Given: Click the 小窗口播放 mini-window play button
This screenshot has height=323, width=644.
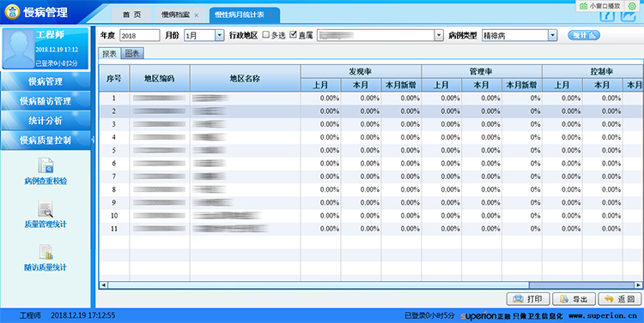Looking at the screenshot, I should [x=600, y=6].
